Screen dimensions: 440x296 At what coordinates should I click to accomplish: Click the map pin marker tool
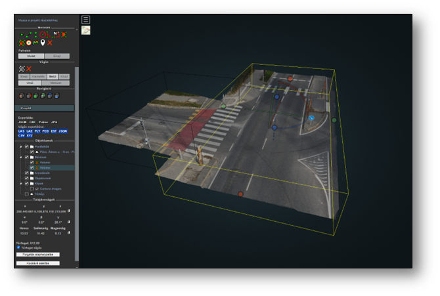(x=43, y=43)
